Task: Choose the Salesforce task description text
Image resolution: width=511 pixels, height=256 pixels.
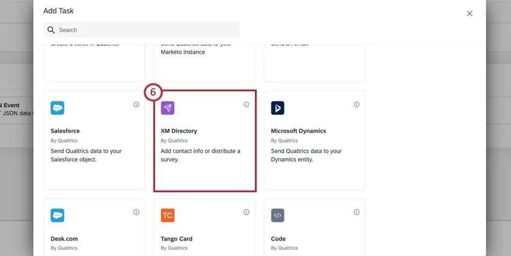Action: [86, 155]
